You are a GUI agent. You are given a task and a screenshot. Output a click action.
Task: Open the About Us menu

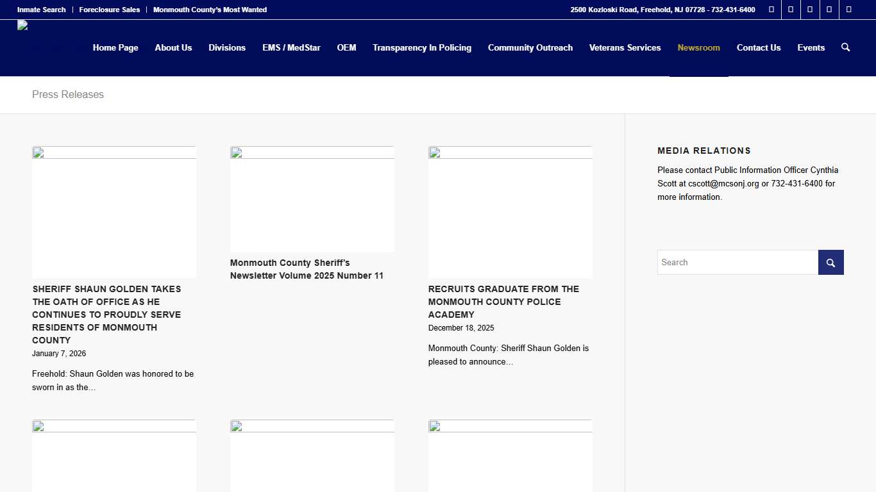tap(173, 48)
